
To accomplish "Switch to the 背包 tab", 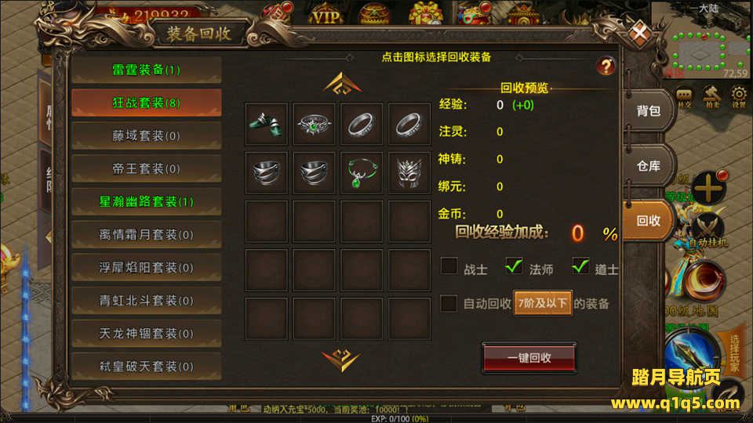I will 649,110.
